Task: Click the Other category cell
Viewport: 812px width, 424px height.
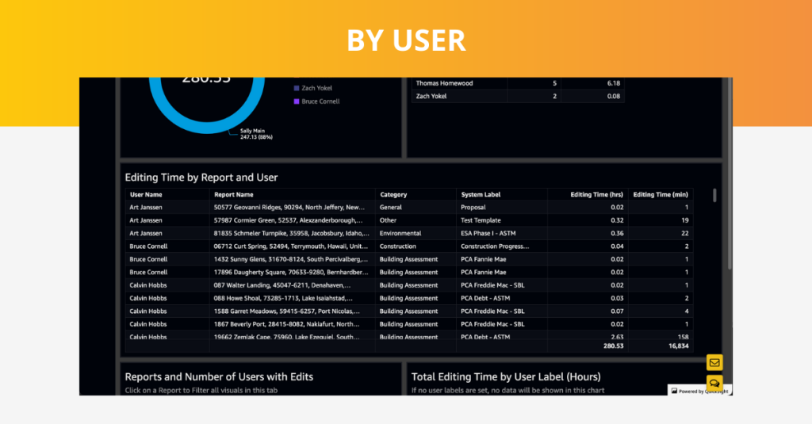Action: (388, 220)
